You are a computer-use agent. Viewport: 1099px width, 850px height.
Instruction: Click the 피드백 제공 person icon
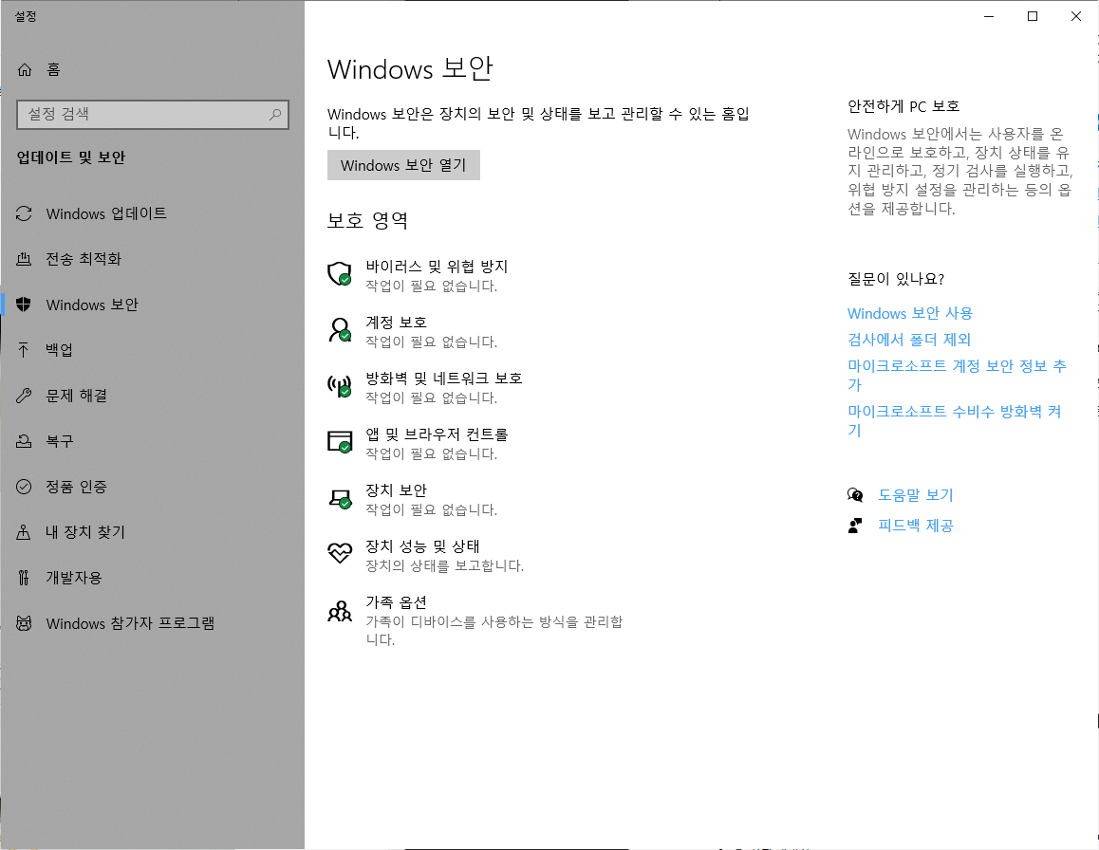click(855, 526)
